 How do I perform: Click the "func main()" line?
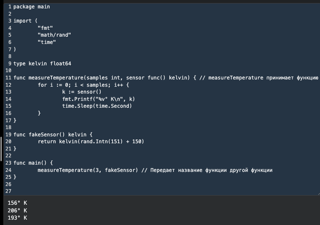point(35,163)
